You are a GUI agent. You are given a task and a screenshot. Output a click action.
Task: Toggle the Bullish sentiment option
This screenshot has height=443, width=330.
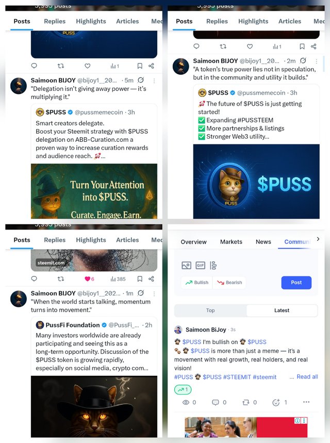point(197,283)
